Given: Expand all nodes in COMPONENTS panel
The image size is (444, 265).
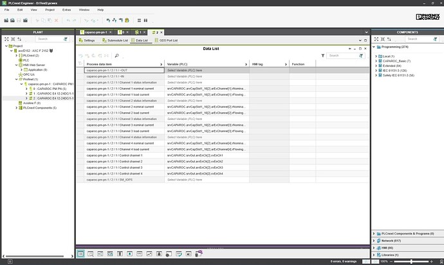Looking at the screenshot, I should pos(376,39).
